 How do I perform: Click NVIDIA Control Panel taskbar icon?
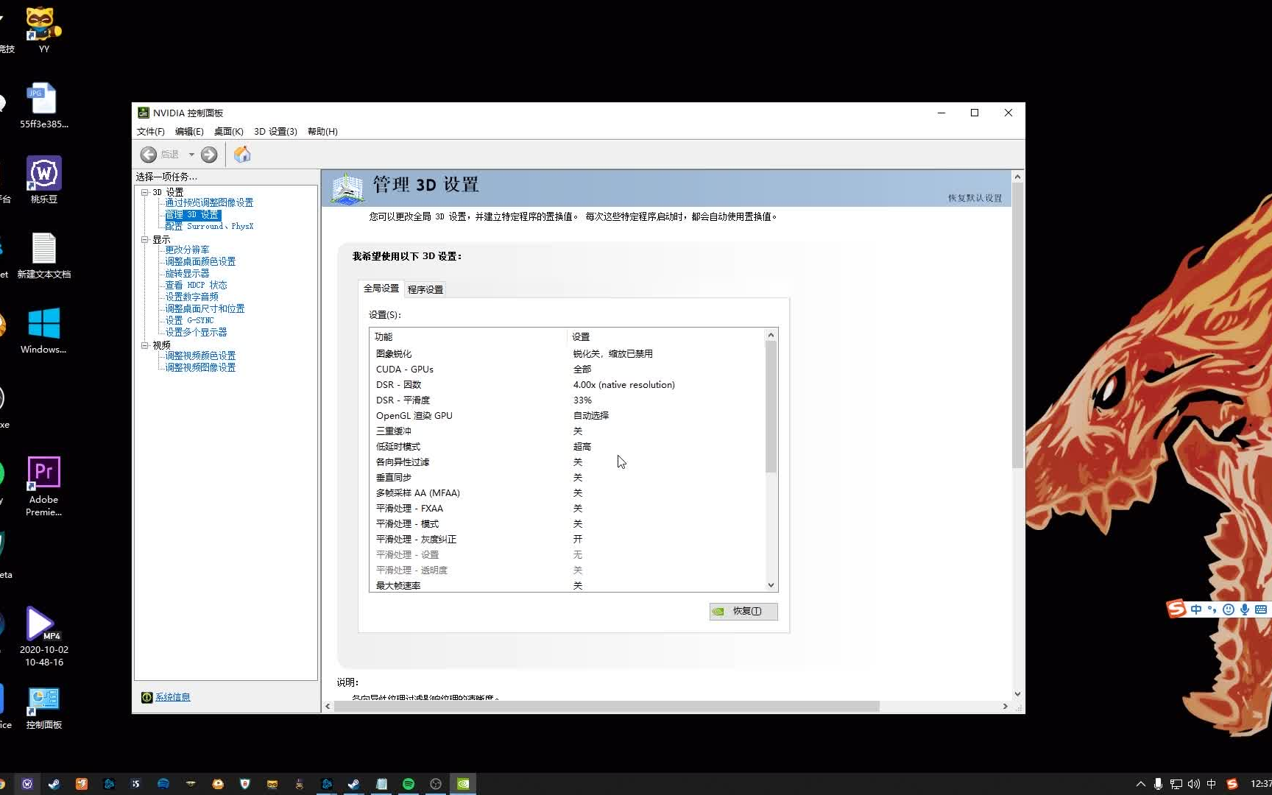(x=463, y=784)
